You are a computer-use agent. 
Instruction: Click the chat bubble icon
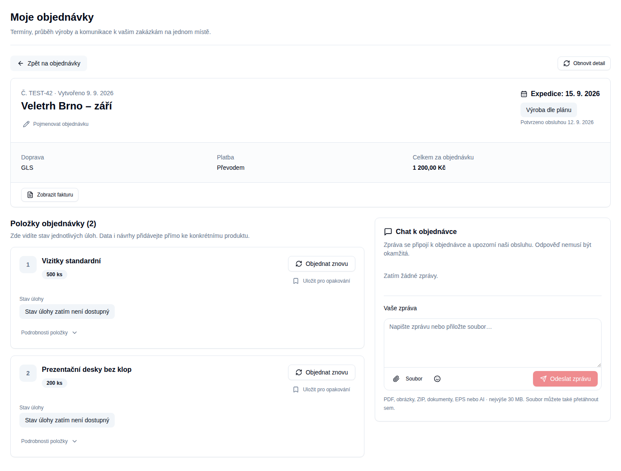[x=388, y=232]
